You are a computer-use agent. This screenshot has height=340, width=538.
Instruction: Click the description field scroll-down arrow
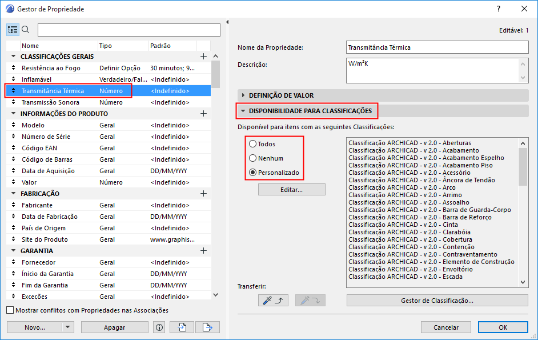(x=523, y=78)
